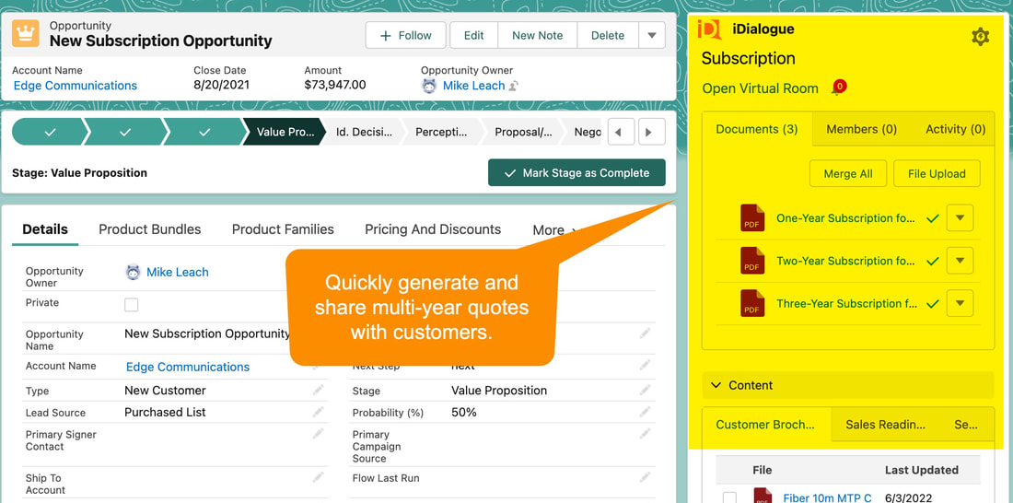This screenshot has width=1013, height=503.
Task: Click checkmark next to Two-Year Subscription
Action: click(x=932, y=262)
